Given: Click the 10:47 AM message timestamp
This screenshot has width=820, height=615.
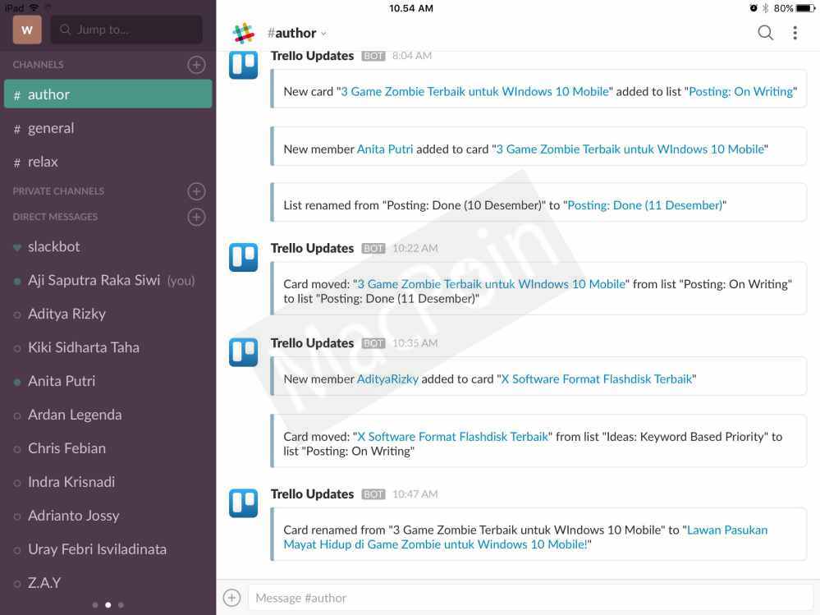Looking at the screenshot, I should point(415,494).
